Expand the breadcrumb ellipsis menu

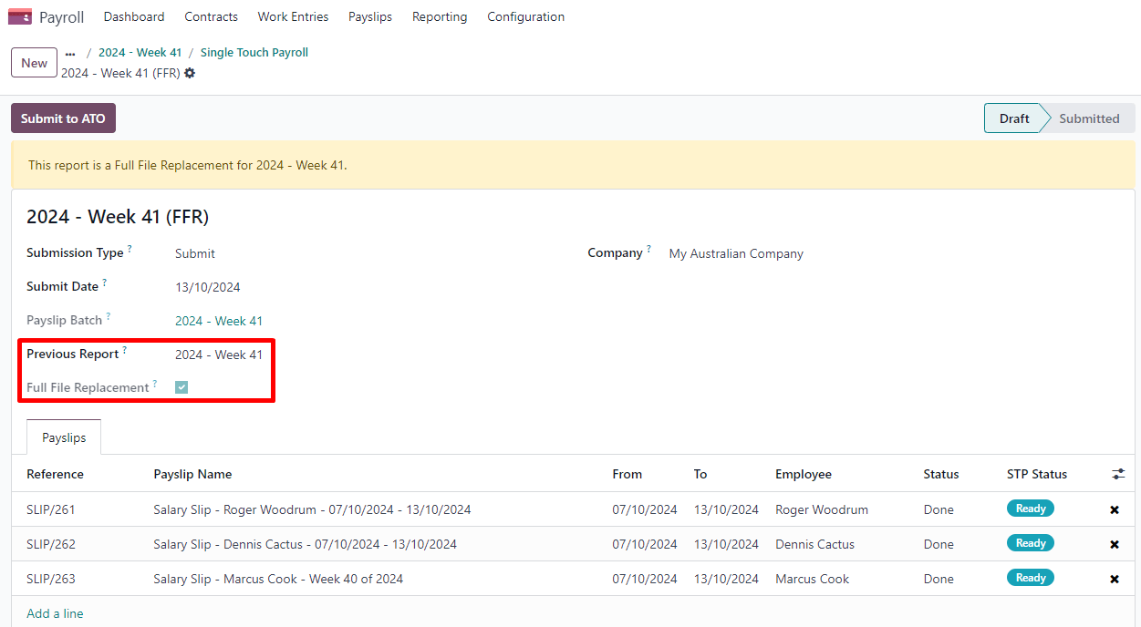[x=70, y=53]
